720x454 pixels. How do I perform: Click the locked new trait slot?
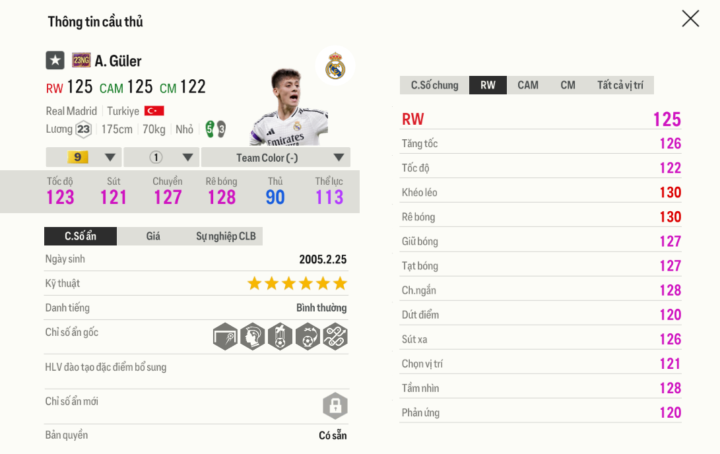pyautogui.click(x=335, y=405)
